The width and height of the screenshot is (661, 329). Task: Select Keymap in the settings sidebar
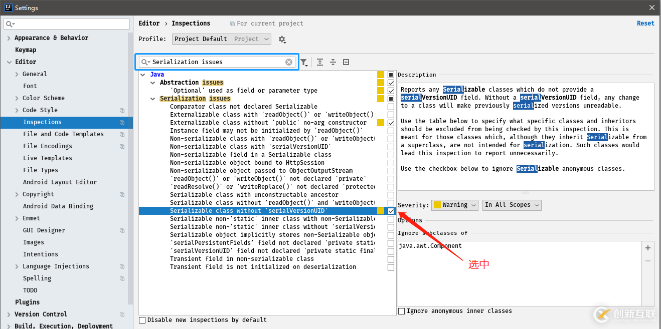coord(26,50)
